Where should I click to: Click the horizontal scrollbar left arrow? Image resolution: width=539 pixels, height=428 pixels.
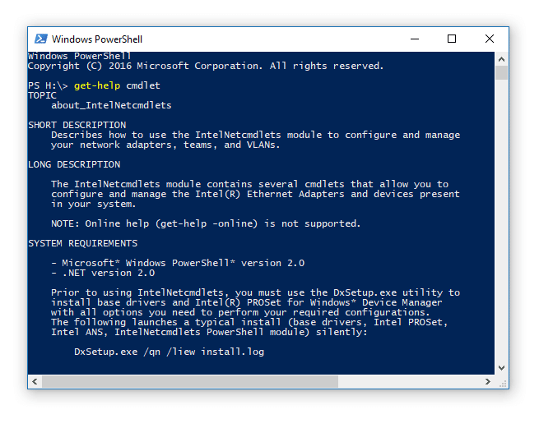pyautogui.click(x=35, y=381)
